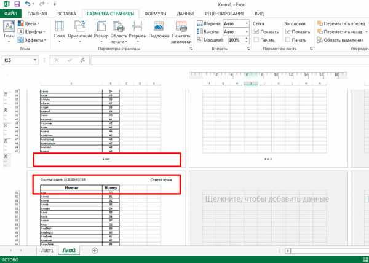Open the Темы themes gallery

tap(9, 32)
